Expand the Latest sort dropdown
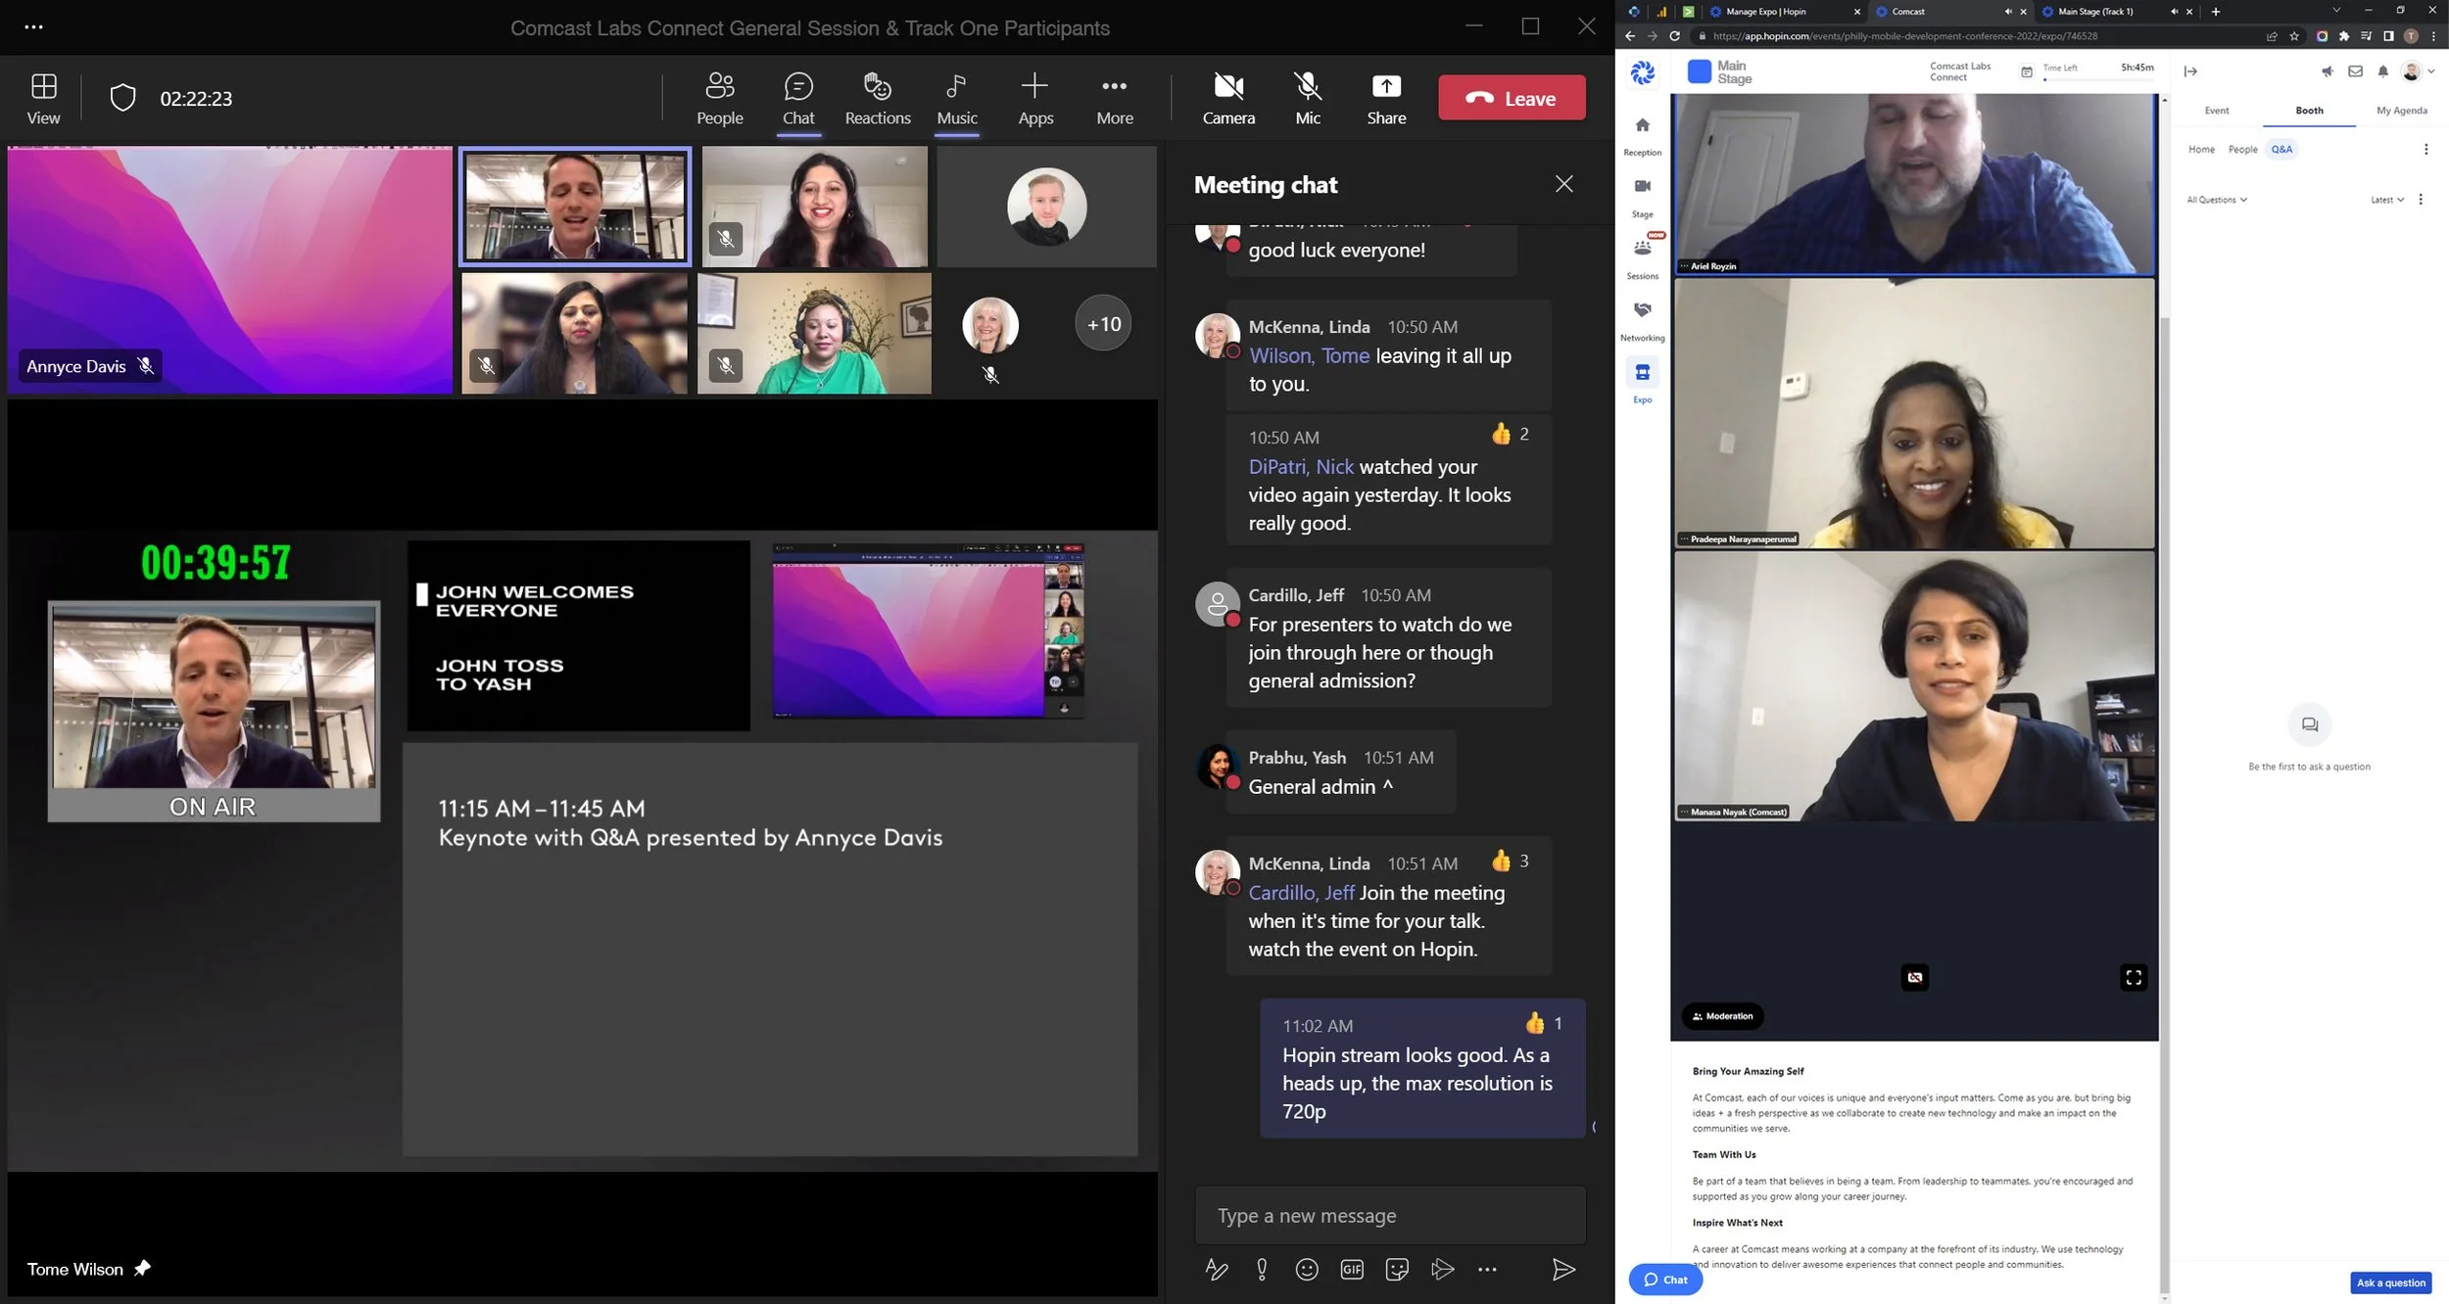Screen dimensions: 2449x1304 point(2386,200)
